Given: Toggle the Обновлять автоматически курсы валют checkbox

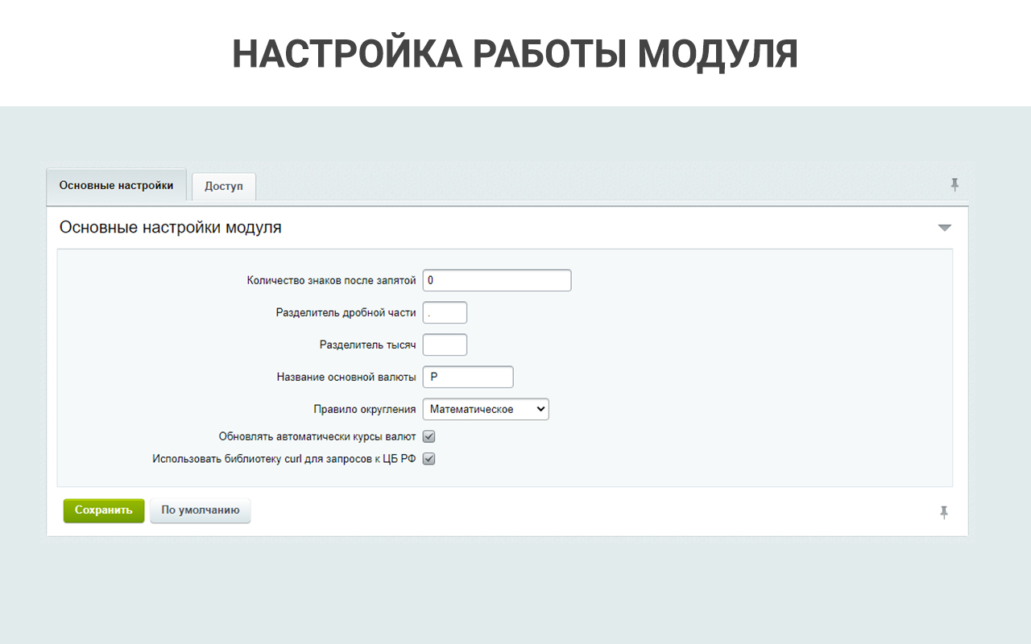Looking at the screenshot, I should pyautogui.click(x=429, y=436).
